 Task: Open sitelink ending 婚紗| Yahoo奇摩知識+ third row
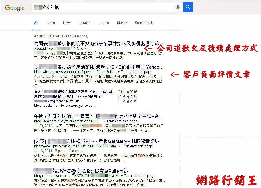pos(58,101)
